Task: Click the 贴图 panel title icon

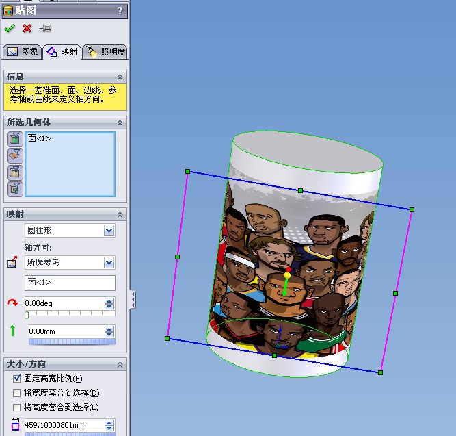Action: pyautogui.click(x=8, y=11)
